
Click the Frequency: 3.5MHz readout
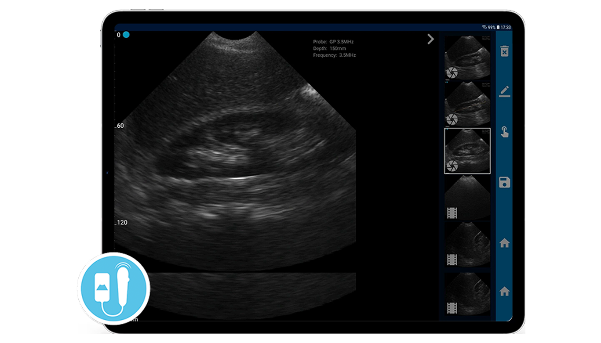334,55
